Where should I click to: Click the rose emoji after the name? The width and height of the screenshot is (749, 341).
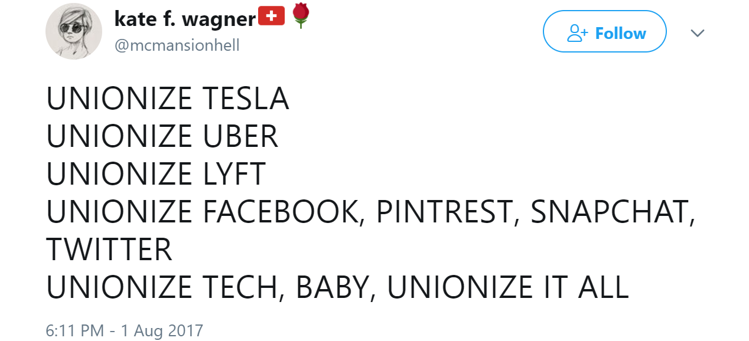tap(301, 16)
